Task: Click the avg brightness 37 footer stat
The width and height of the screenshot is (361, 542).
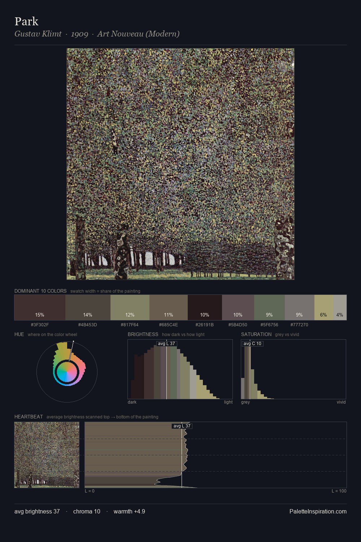Action: click(37, 511)
